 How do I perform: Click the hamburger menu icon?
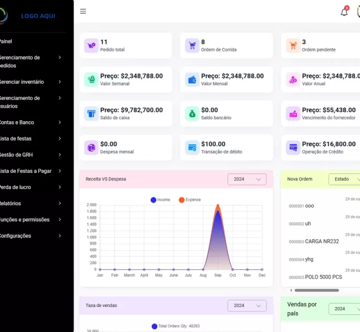point(83,12)
